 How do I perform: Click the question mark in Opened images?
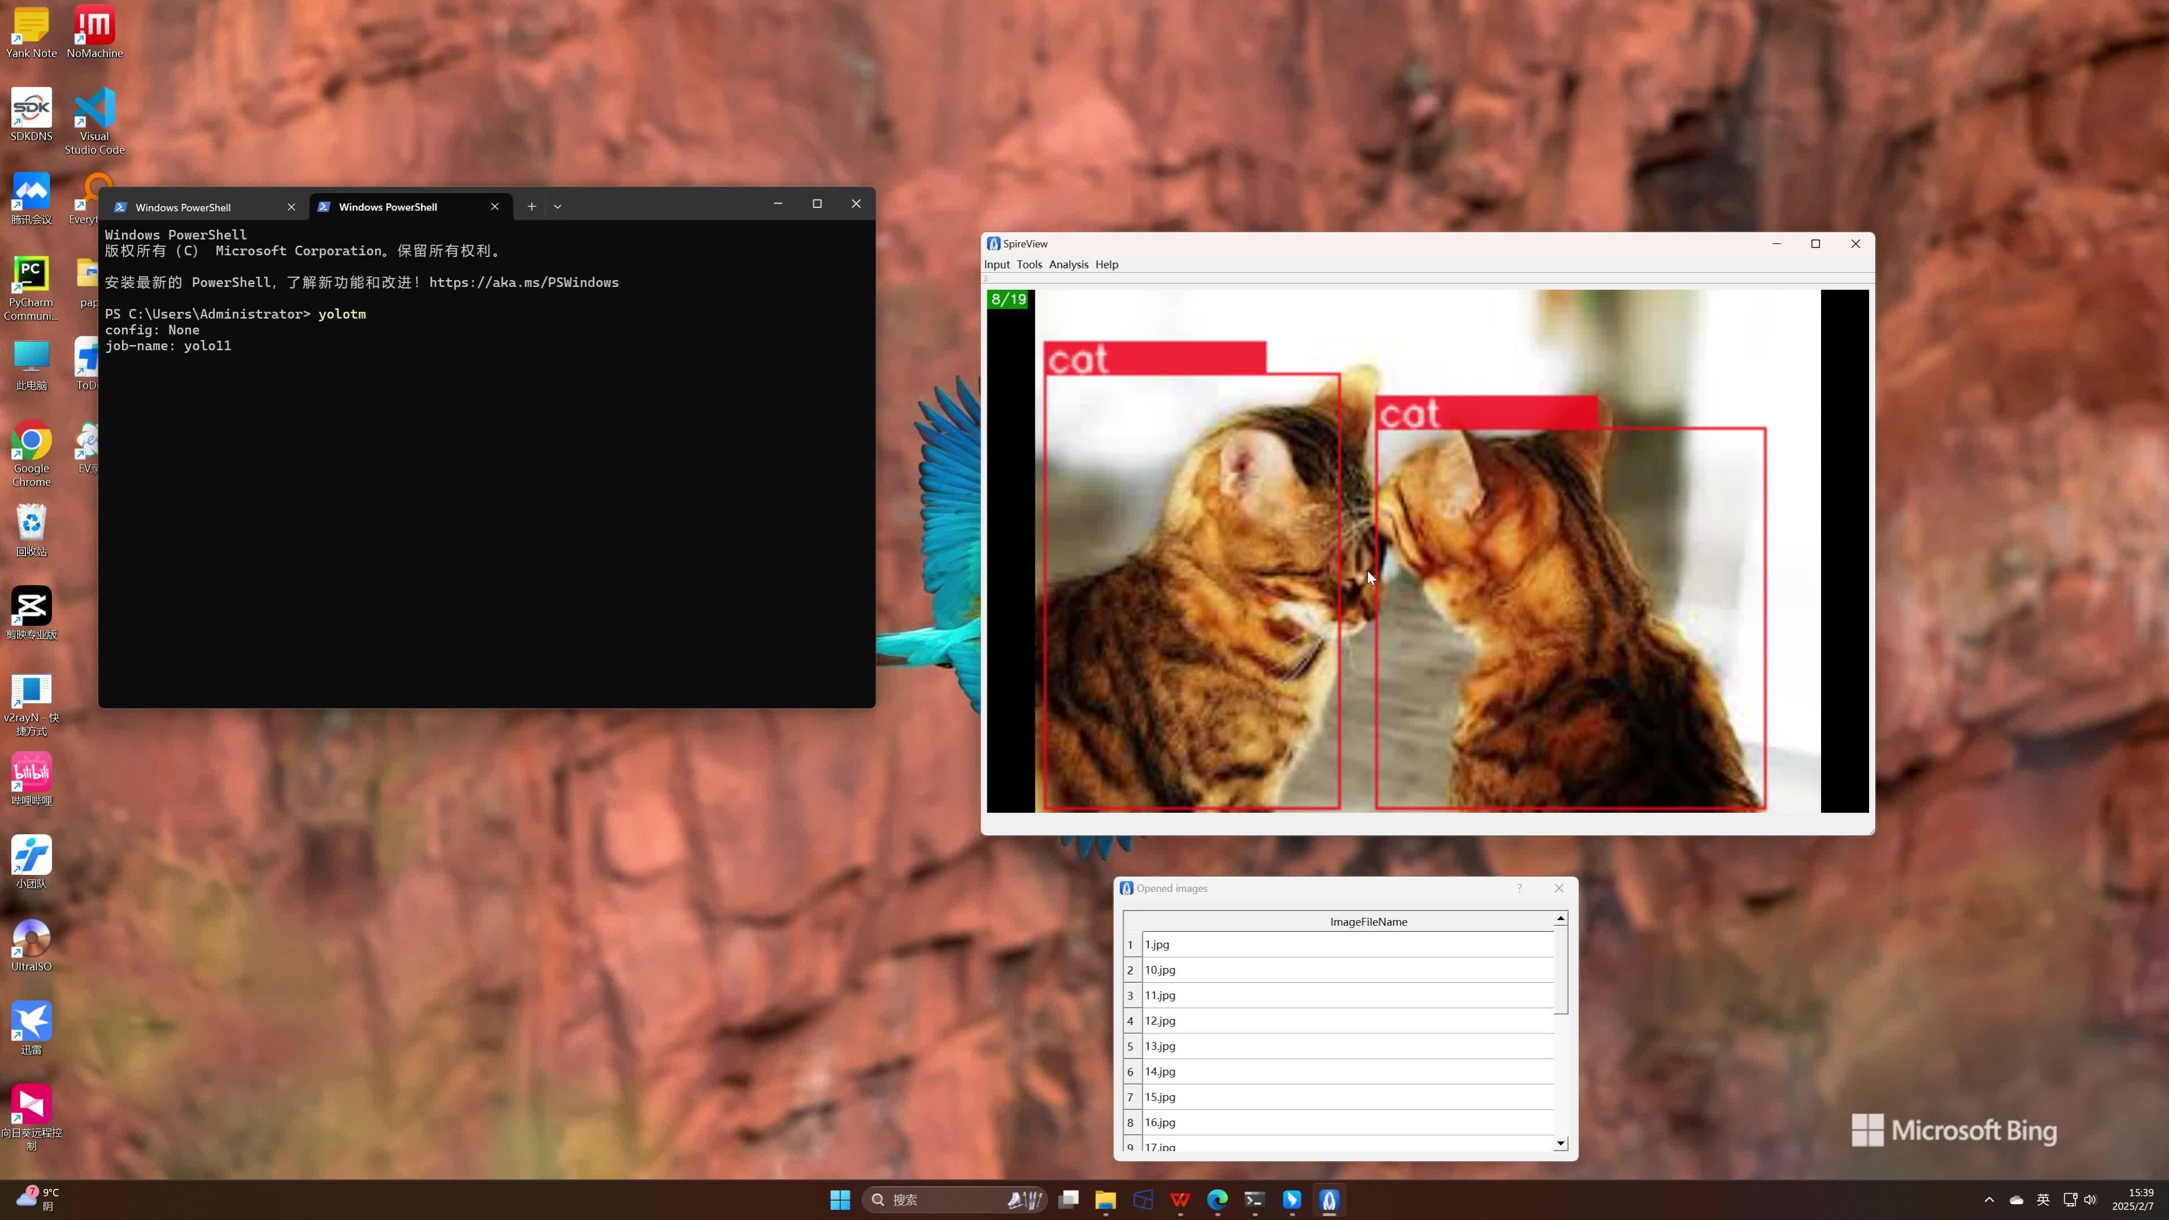pyautogui.click(x=1519, y=888)
